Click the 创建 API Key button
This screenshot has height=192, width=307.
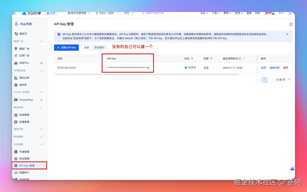[66, 47]
